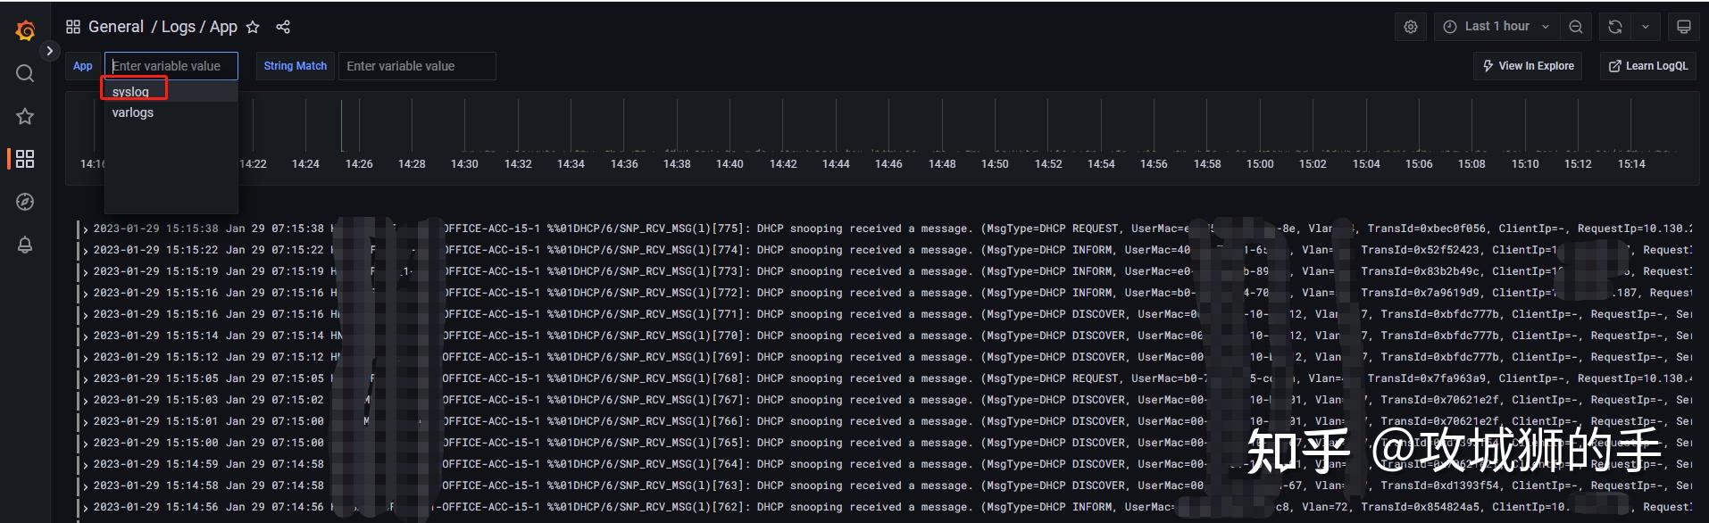This screenshot has width=1709, height=523.
Task: Open the Dashboards grid sidebar icon
Action: (x=25, y=159)
